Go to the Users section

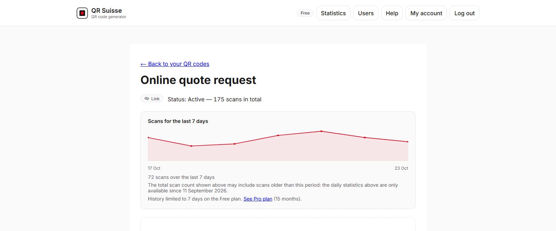366,13
